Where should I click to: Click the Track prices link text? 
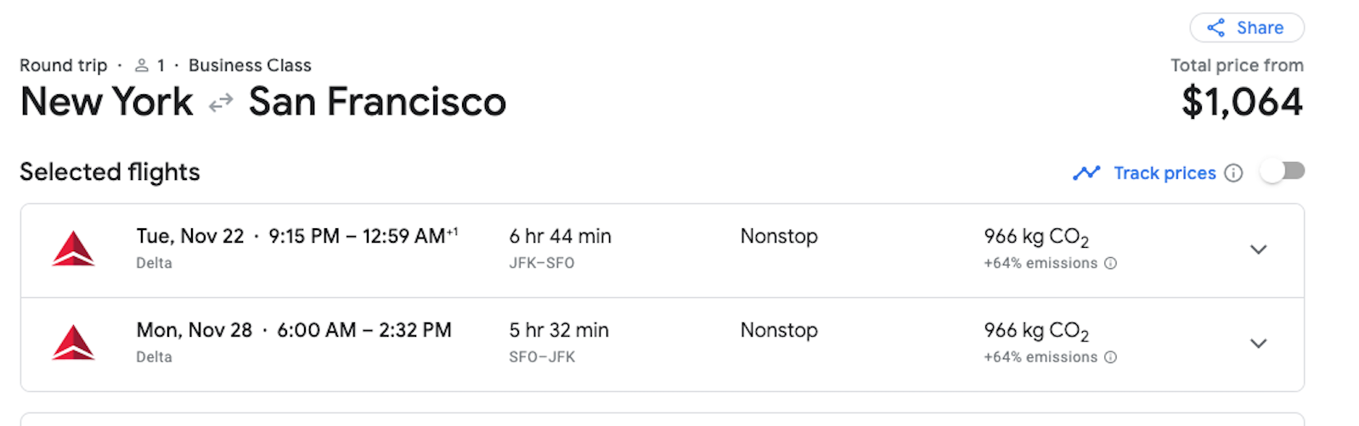click(x=1164, y=173)
